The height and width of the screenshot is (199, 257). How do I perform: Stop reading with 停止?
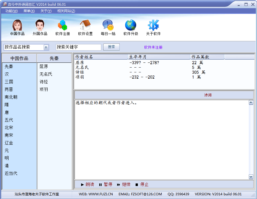pyautogui.click(x=142, y=185)
